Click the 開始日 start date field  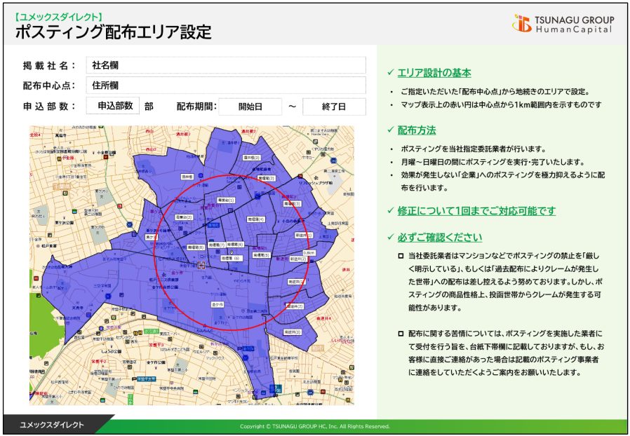coord(250,107)
